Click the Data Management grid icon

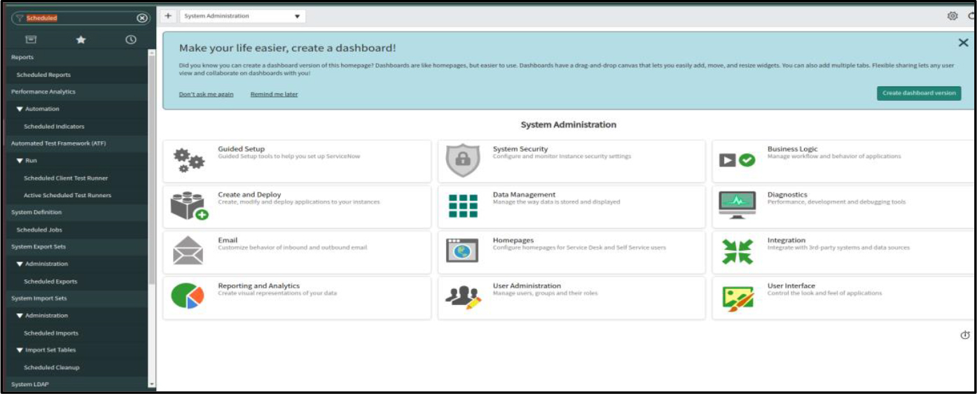463,206
